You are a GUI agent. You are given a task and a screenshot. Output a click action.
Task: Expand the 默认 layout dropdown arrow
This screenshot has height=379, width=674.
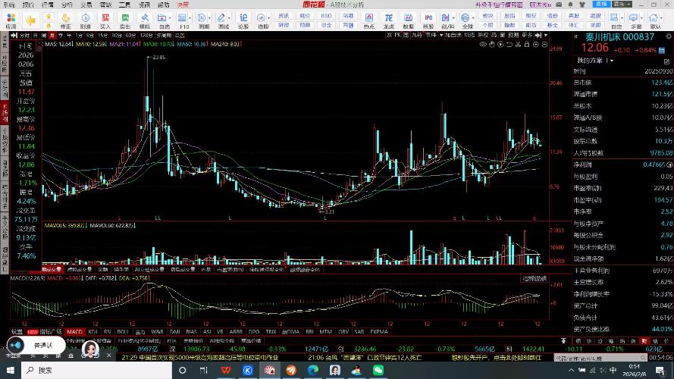pyautogui.click(x=662, y=18)
